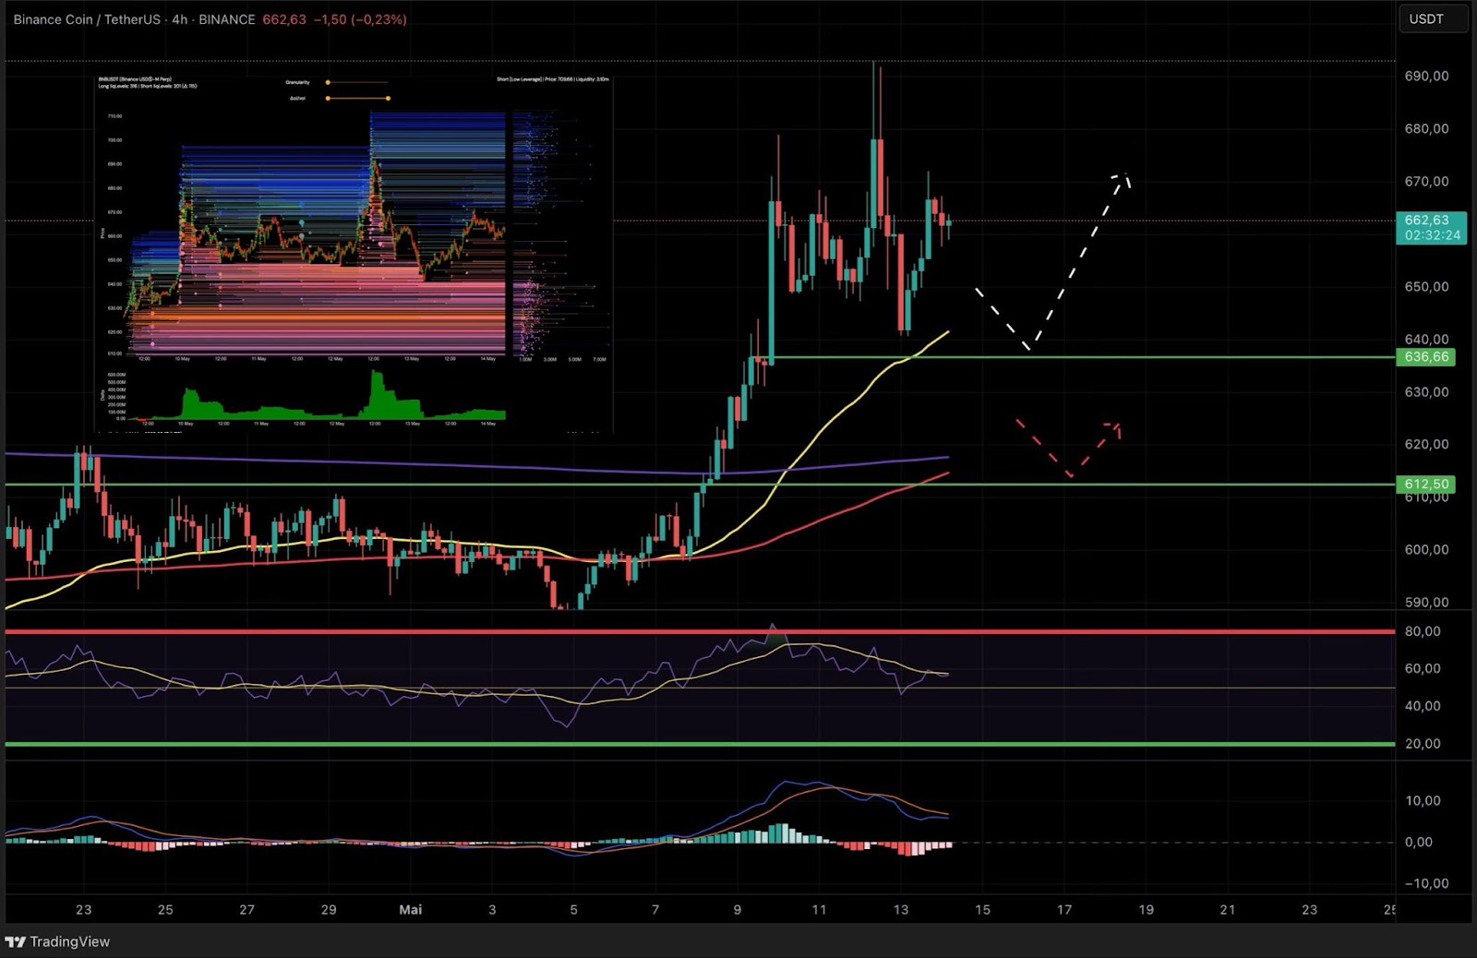Click the 25 date label on time axis

pyautogui.click(x=165, y=909)
